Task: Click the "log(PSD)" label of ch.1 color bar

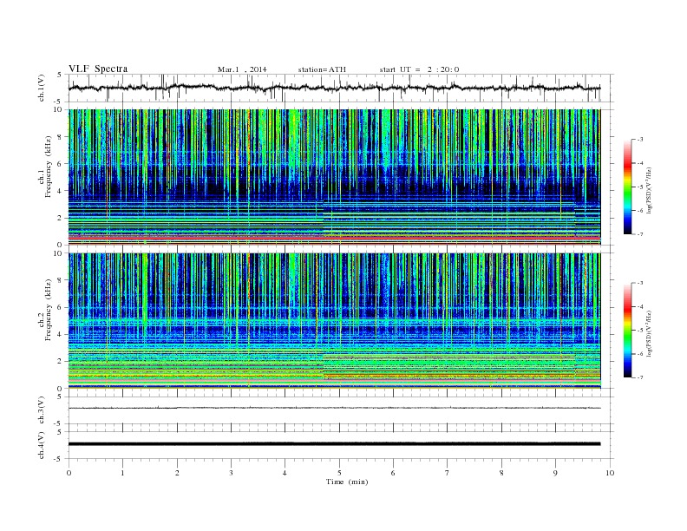Action: coord(650,190)
